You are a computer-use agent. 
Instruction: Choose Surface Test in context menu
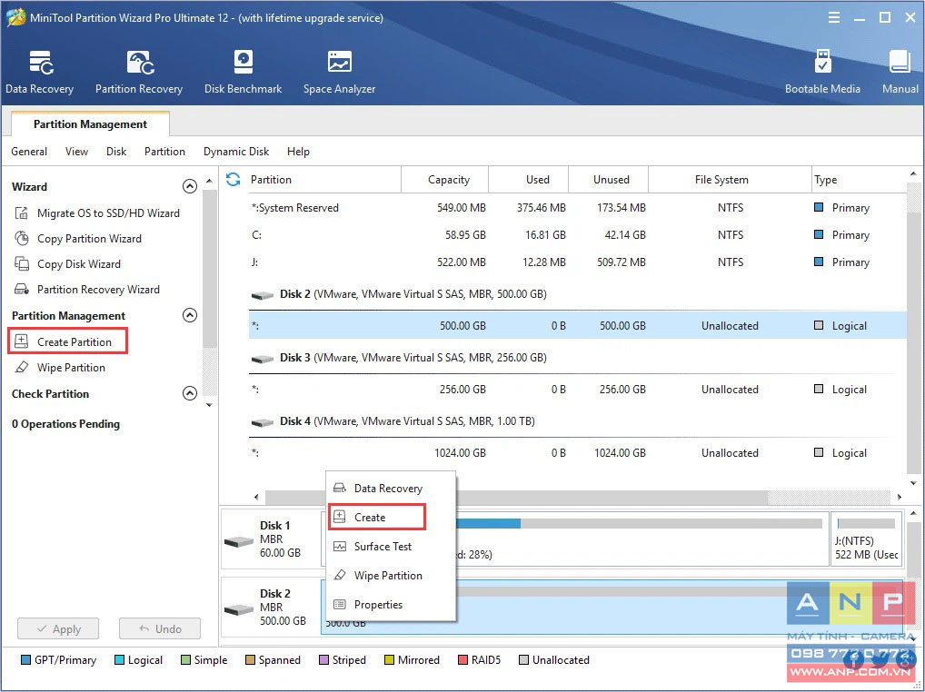(391, 547)
